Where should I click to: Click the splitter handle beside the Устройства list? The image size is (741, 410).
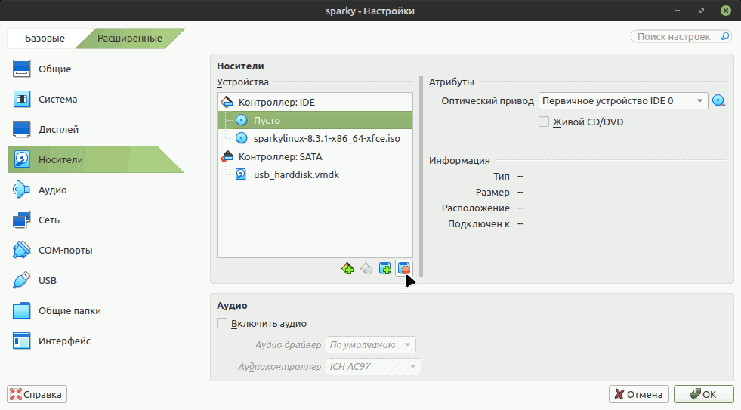click(421, 177)
